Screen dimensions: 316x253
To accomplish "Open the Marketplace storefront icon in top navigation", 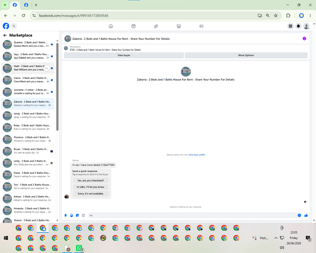I will [179, 26].
